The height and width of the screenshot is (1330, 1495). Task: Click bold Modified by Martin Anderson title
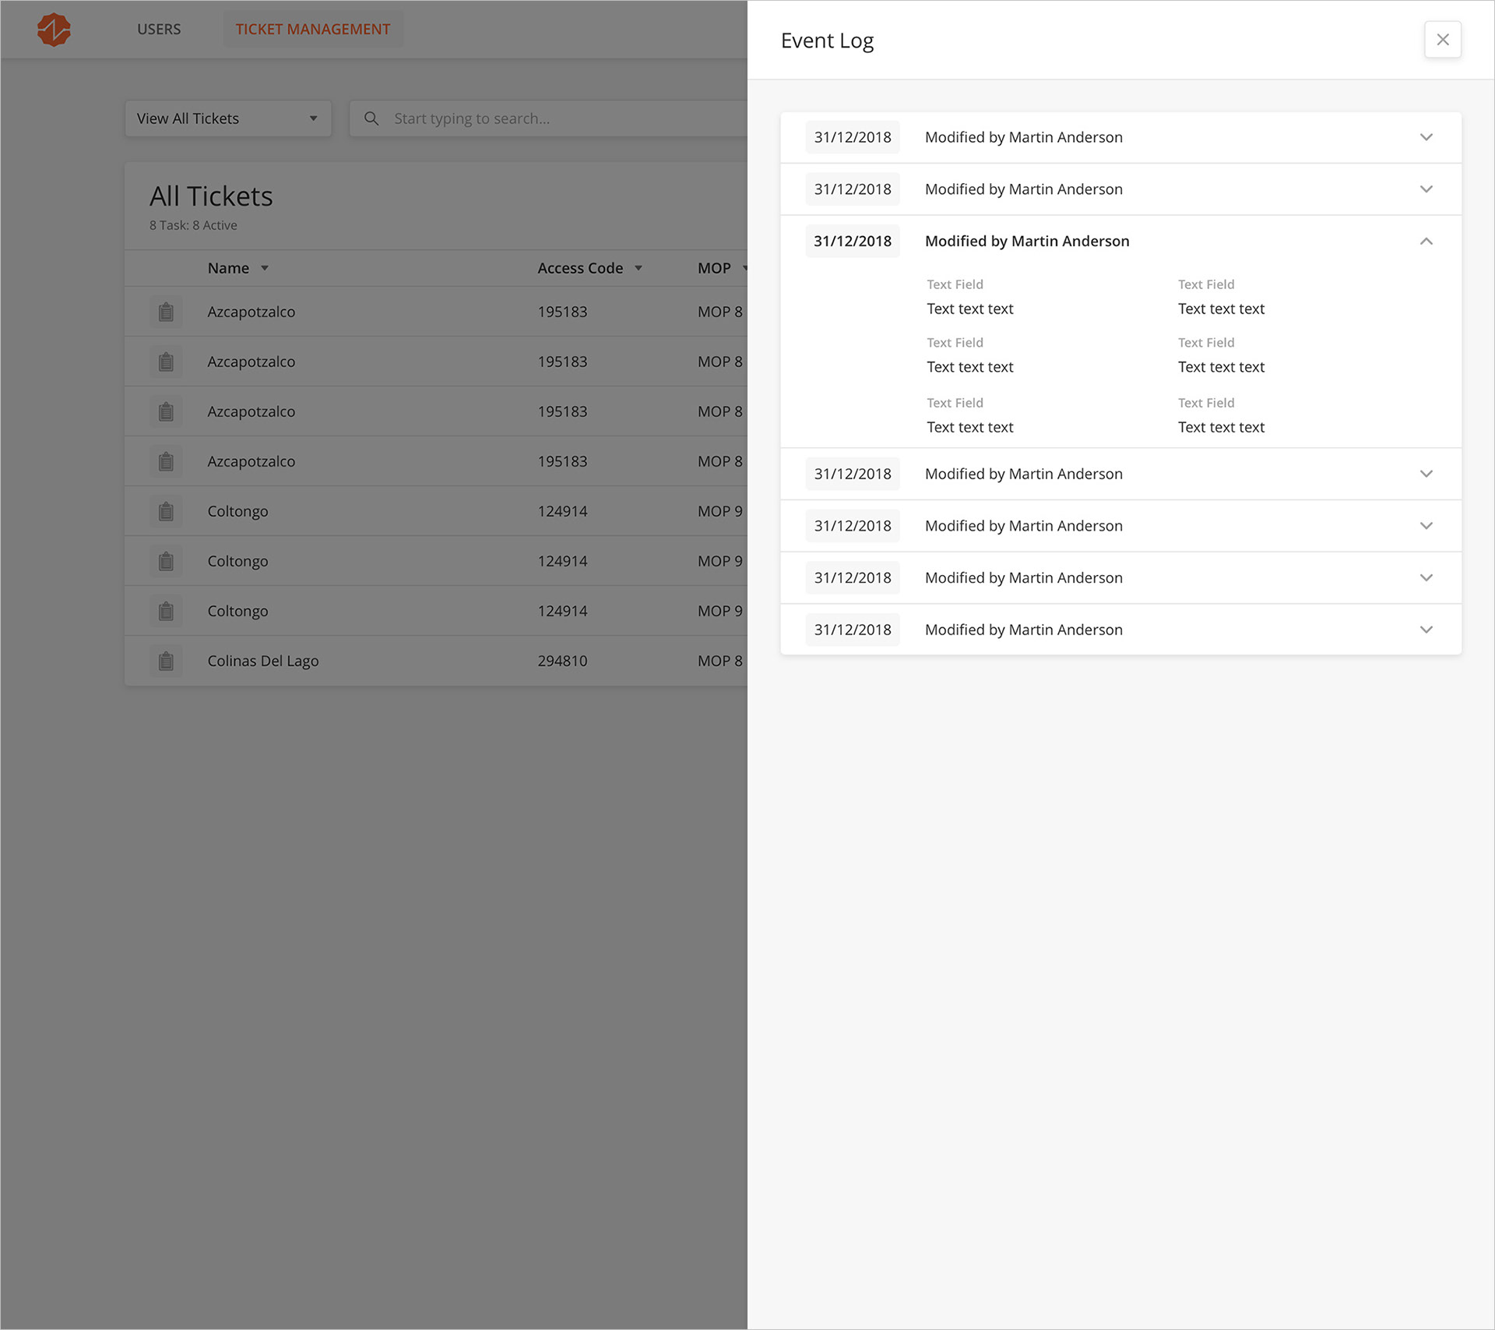1027,242
